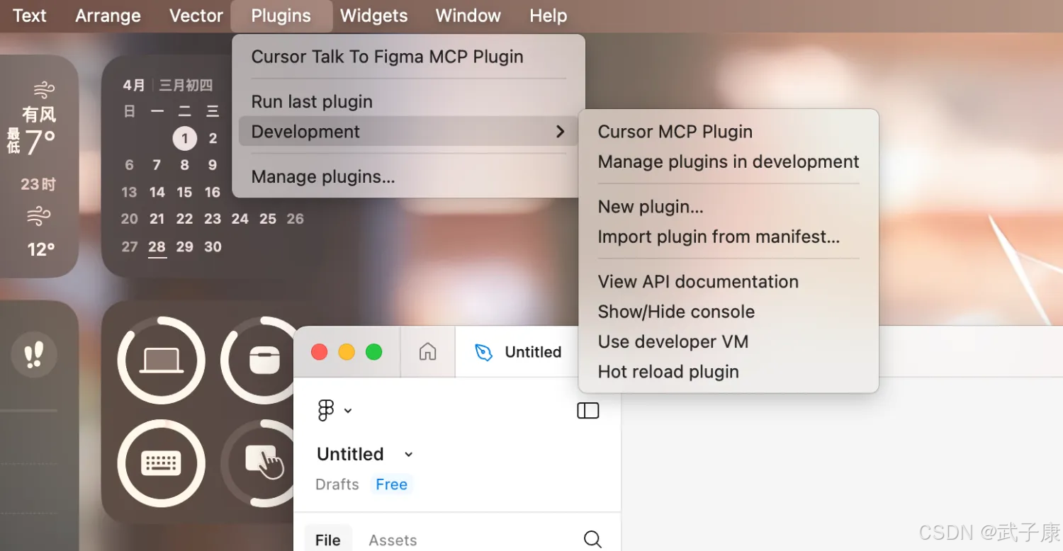Open the Text menu in menu bar
Screen dimensions: 1063x551
[x=30, y=16]
